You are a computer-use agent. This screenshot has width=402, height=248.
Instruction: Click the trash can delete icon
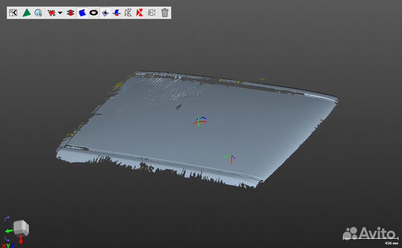[165, 12]
